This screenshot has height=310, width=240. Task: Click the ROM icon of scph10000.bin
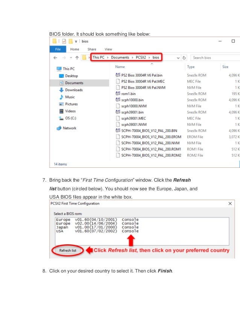coord(118,100)
